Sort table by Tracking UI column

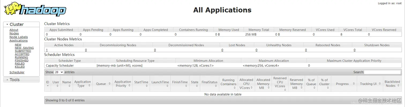click(370, 84)
